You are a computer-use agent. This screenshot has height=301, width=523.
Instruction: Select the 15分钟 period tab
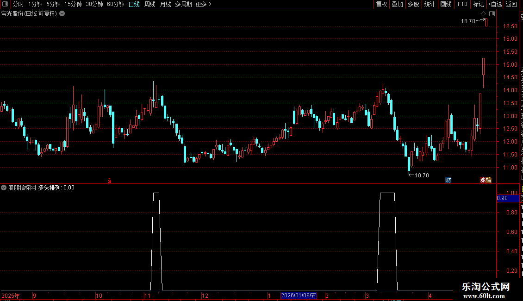(73, 4)
